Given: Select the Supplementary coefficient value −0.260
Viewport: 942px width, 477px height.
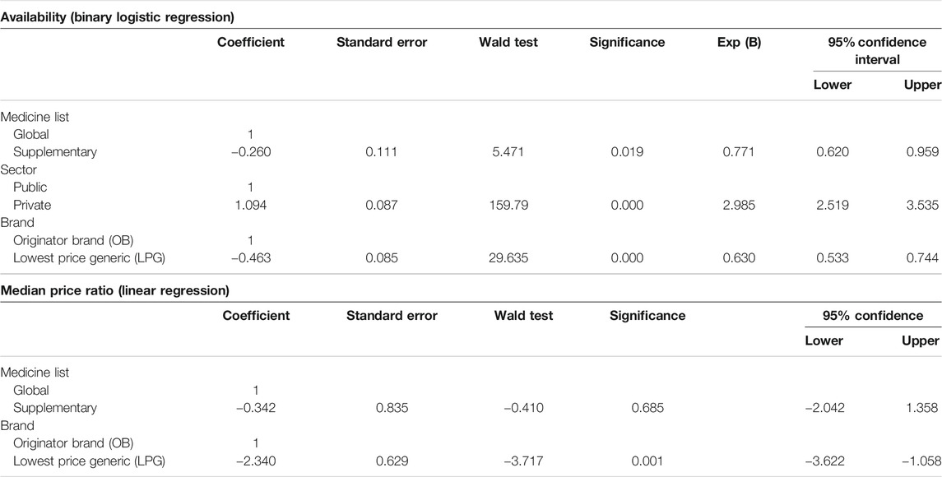Looking at the screenshot, I should click(x=251, y=152).
